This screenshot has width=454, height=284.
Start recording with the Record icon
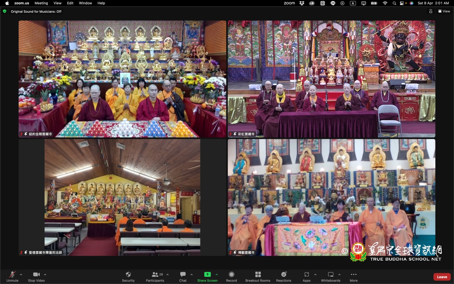231,274
